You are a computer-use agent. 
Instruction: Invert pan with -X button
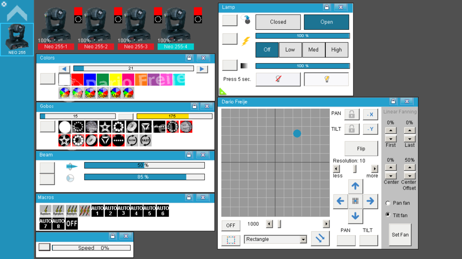pyautogui.click(x=370, y=114)
